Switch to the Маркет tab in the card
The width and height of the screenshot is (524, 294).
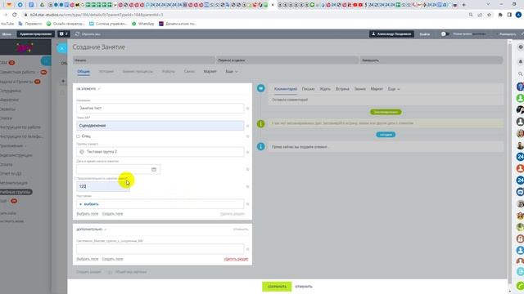(x=210, y=71)
